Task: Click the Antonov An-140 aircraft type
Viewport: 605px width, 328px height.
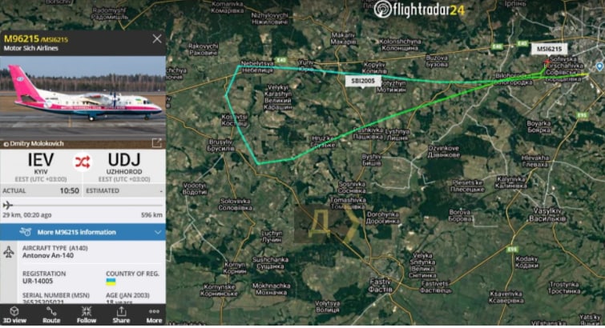Action: [x=48, y=255]
